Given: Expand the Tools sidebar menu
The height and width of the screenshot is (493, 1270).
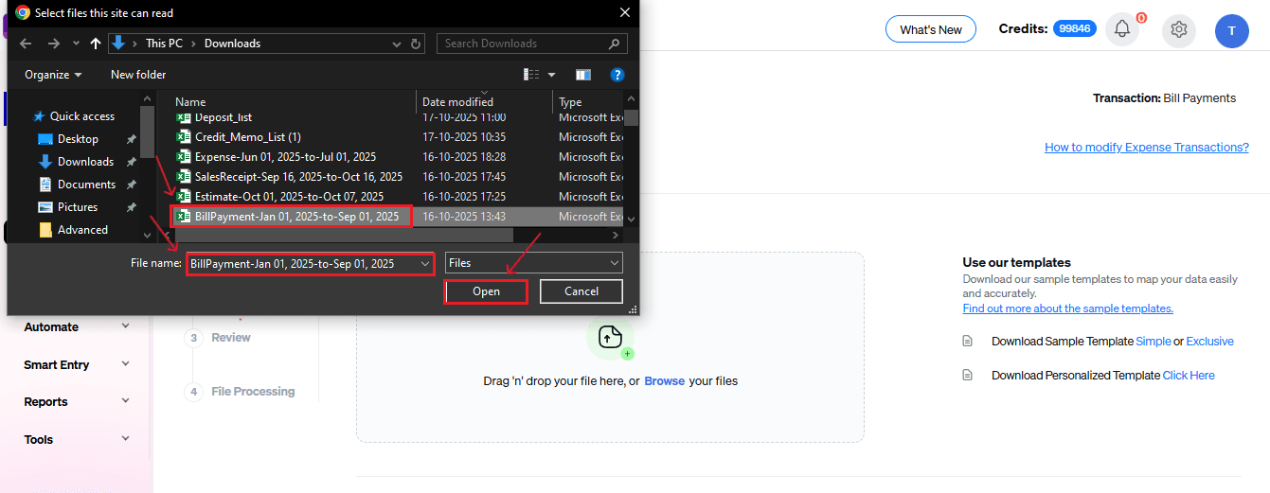Looking at the screenshot, I should click(78, 440).
